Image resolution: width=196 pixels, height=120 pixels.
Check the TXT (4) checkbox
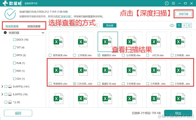[15, 47]
